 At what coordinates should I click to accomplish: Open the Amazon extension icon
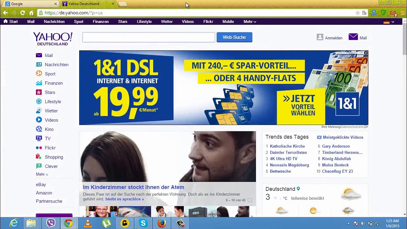pyautogui.click(x=374, y=13)
